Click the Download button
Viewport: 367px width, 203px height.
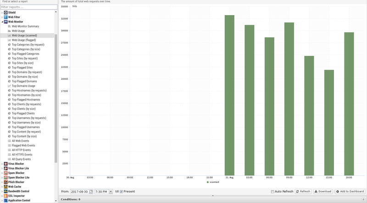point(323,191)
